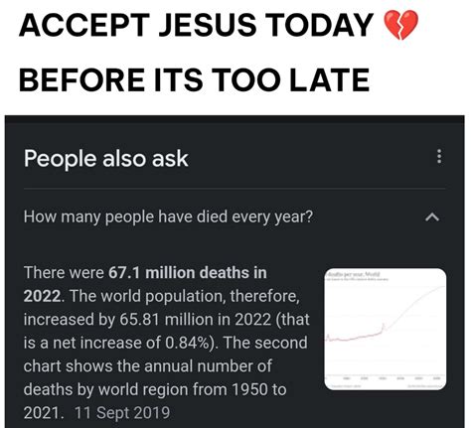Click the '11 Sept 2019' date
Screen dimensions: 471x428
(122, 413)
